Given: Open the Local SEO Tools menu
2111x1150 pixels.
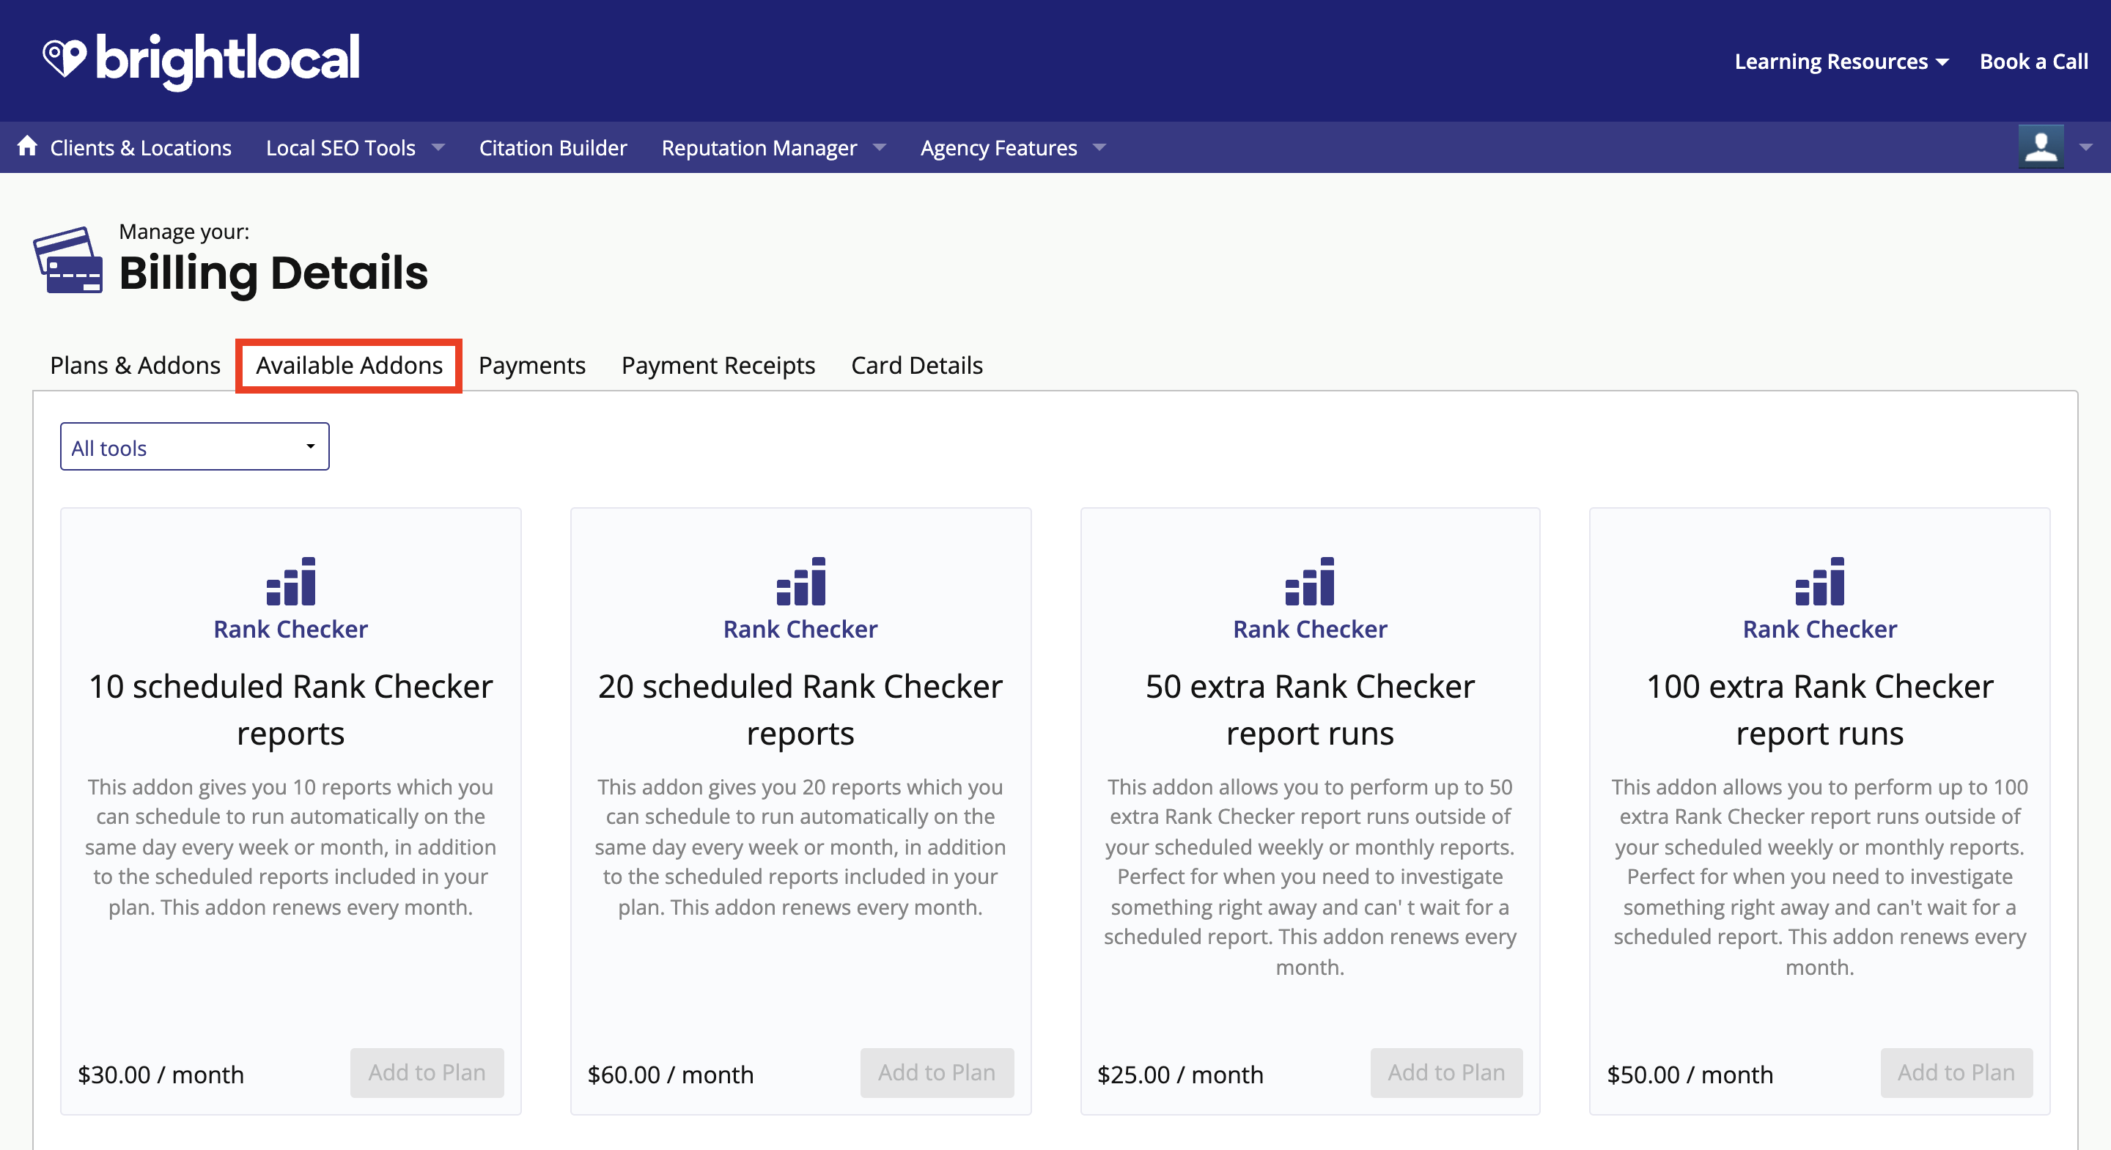Looking at the screenshot, I should point(355,147).
